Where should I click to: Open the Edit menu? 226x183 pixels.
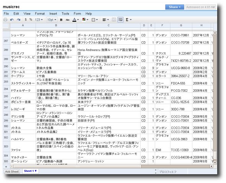(16, 13)
